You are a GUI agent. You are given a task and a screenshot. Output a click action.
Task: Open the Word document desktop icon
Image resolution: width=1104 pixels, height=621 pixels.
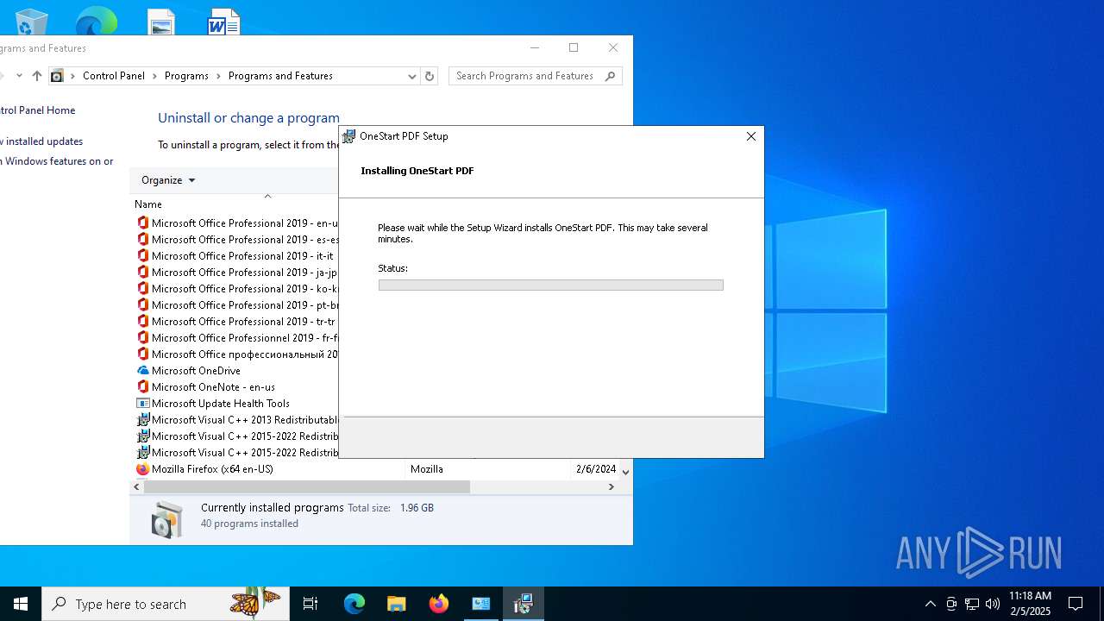click(224, 22)
